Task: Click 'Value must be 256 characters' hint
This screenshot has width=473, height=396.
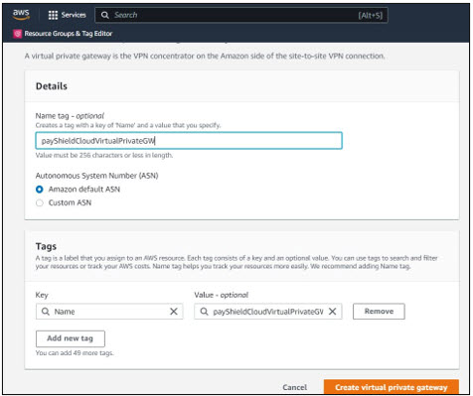Action: pos(104,155)
